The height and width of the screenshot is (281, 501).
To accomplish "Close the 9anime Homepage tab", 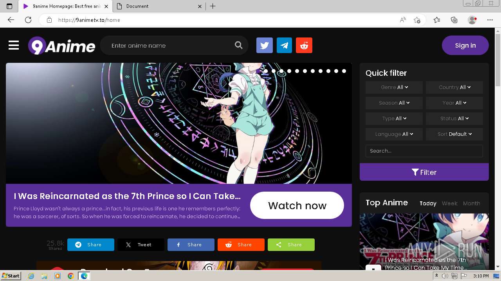I will click(106, 6).
